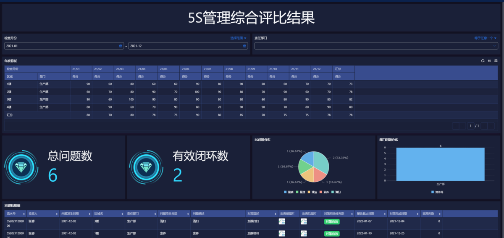
Task: Click the 100 score cell in the 2楼 row
Action: tap(191, 92)
